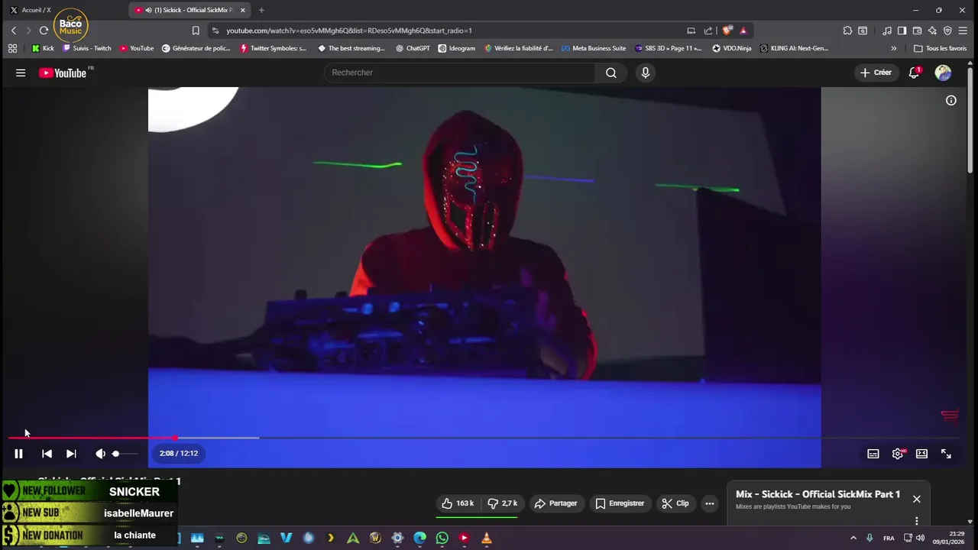This screenshot has width=978, height=550.
Task: Click the red video progress bar
Action: 92,438
